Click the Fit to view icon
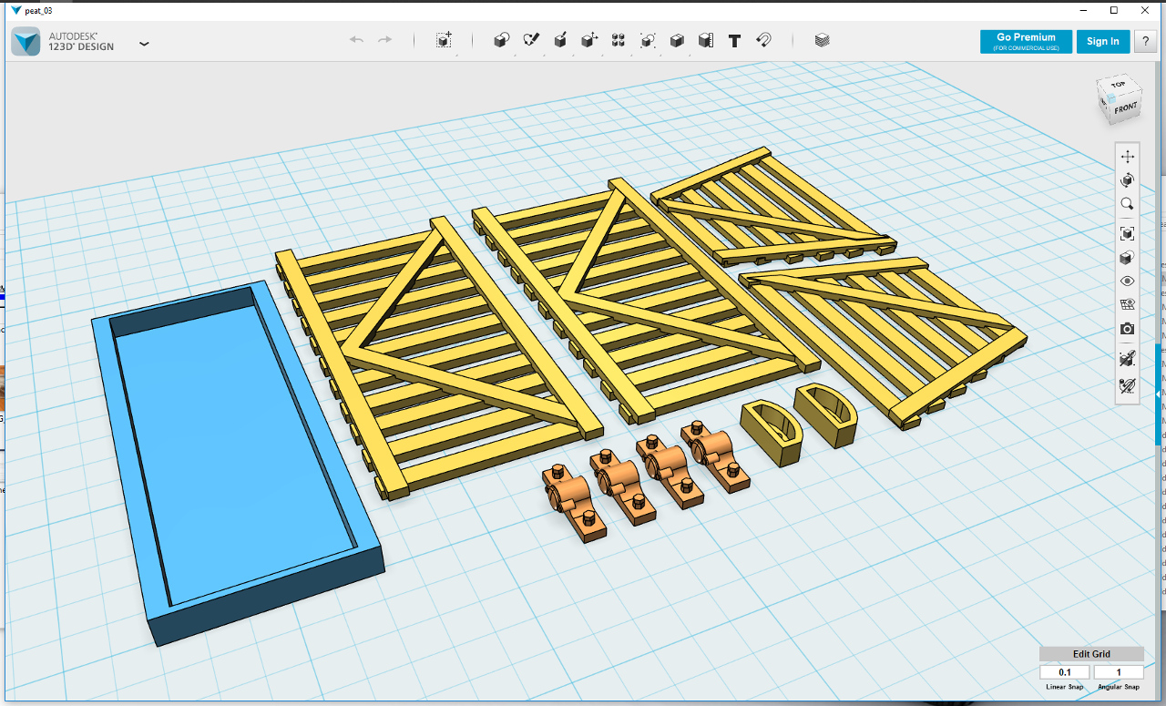The width and height of the screenshot is (1166, 706). click(1128, 234)
